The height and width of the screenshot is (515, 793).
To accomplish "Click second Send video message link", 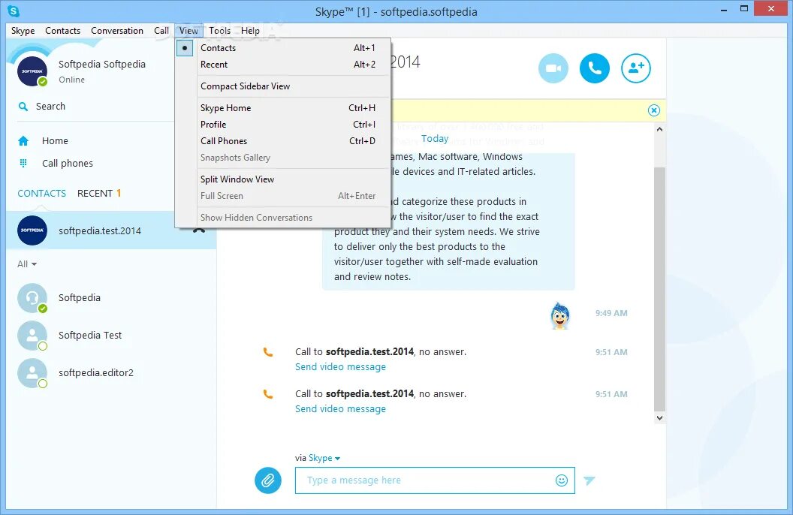I will point(340,409).
